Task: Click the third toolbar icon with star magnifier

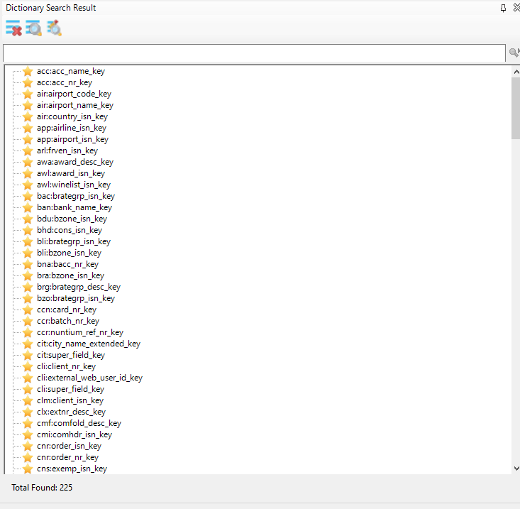Action: (54, 28)
